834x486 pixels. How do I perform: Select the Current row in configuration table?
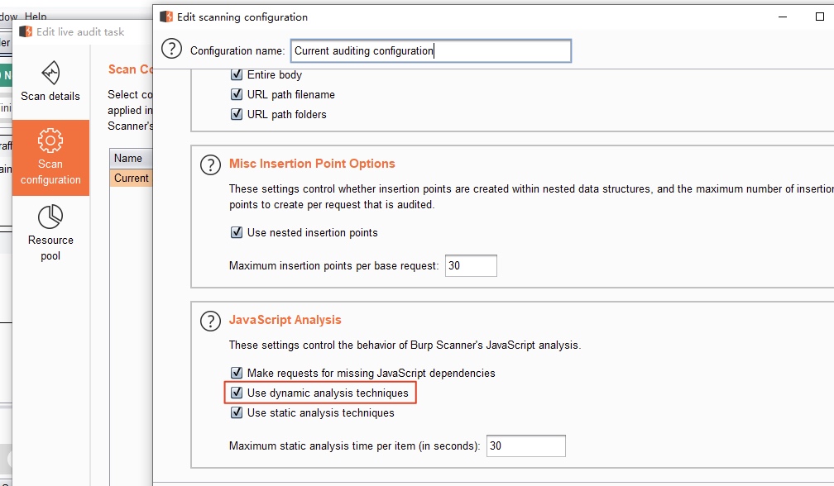pos(131,178)
